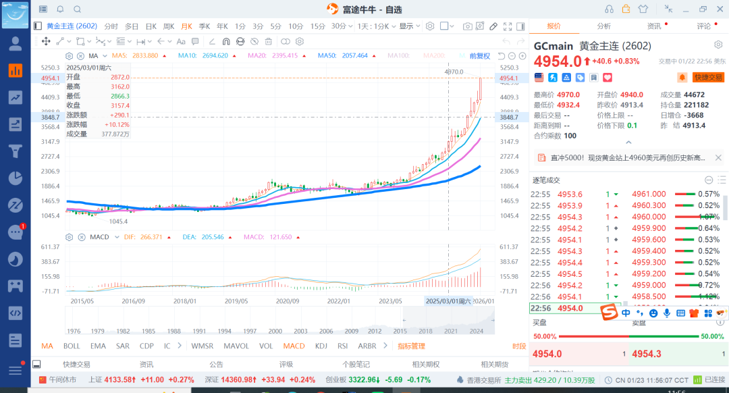Delete drawings with trash icon
This screenshot has width=729, height=393.
tap(268, 41)
